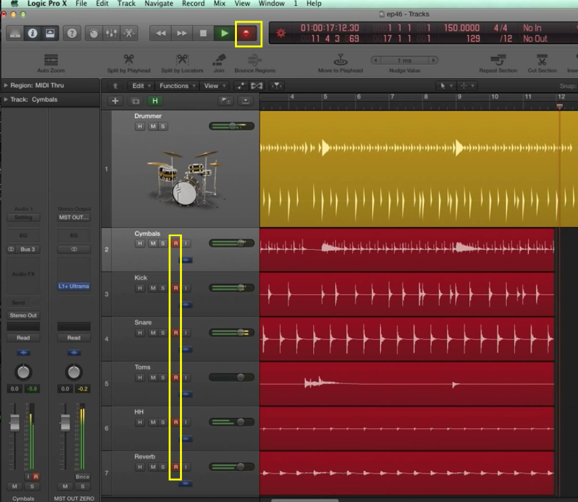Viewport: 578px width, 502px height.
Task: Toggle the automation curve button
Action: (x=240, y=86)
